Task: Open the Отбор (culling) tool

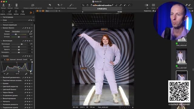Action: [16, 5]
